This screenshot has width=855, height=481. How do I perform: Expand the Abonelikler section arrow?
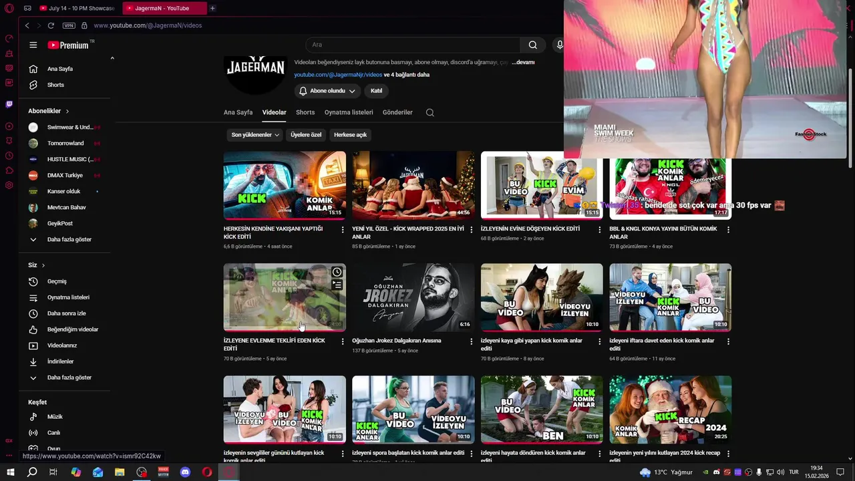click(x=67, y=111)
